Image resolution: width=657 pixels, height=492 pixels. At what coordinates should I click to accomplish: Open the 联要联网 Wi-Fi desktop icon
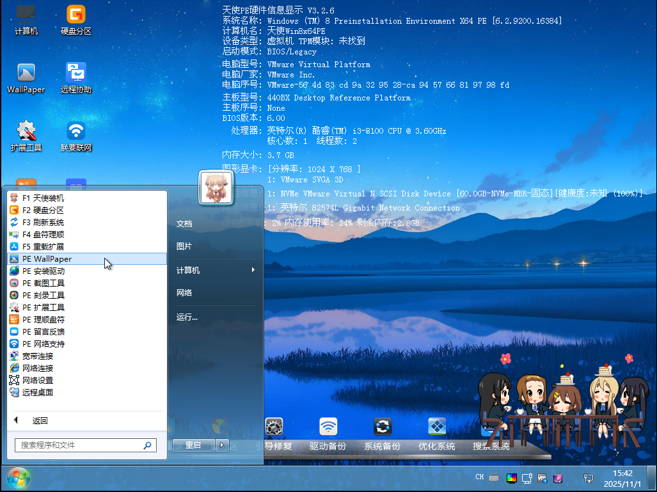point(76,136)
